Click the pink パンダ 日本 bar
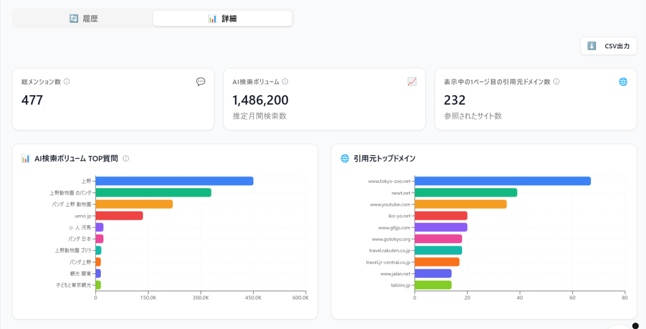This screenshot has height=329, width=646. click(x=100, y=239)
